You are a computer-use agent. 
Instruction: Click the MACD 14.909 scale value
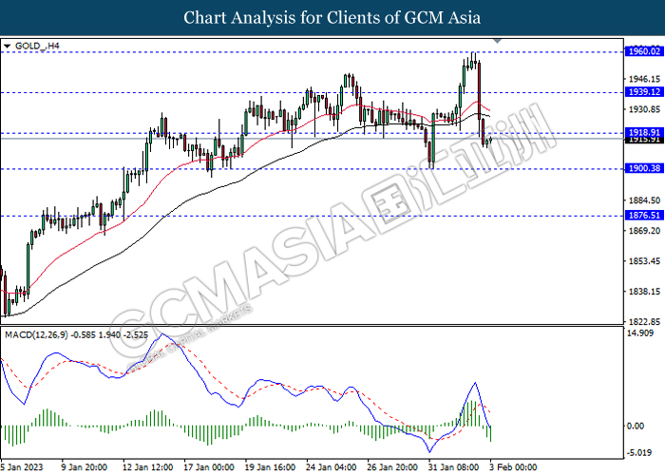coord(640,333)
